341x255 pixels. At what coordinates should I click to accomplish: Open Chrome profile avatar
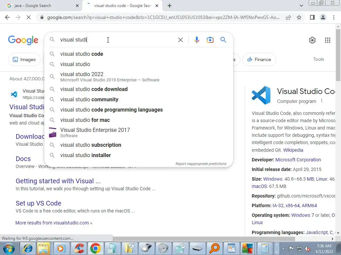point(323,17)
